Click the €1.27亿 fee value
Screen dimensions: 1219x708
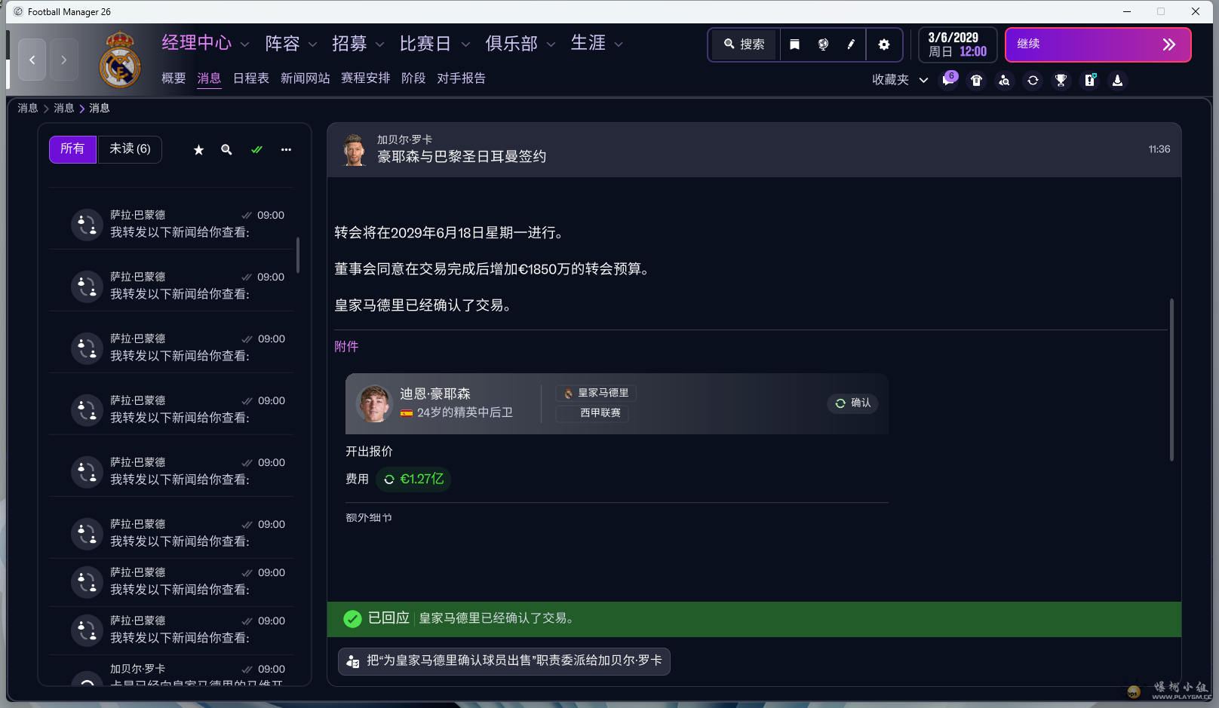tap(413, 479)
